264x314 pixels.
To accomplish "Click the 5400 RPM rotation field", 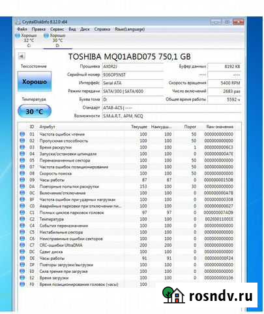I will click(x=224, y=83).
